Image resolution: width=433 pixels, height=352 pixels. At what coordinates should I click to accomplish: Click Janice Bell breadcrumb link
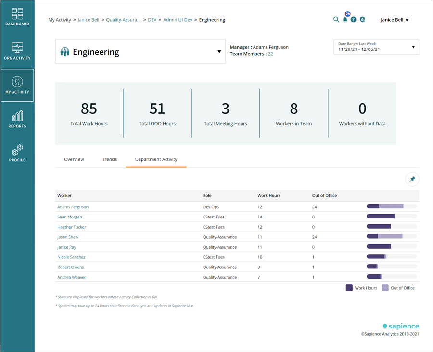point(89,20)
